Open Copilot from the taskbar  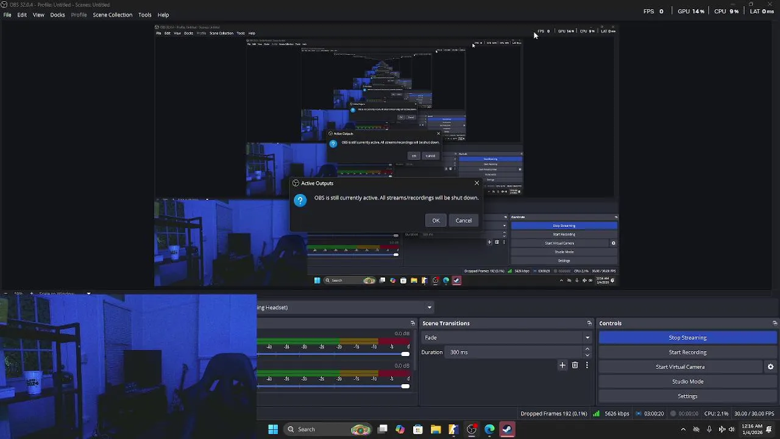(400, 429)
